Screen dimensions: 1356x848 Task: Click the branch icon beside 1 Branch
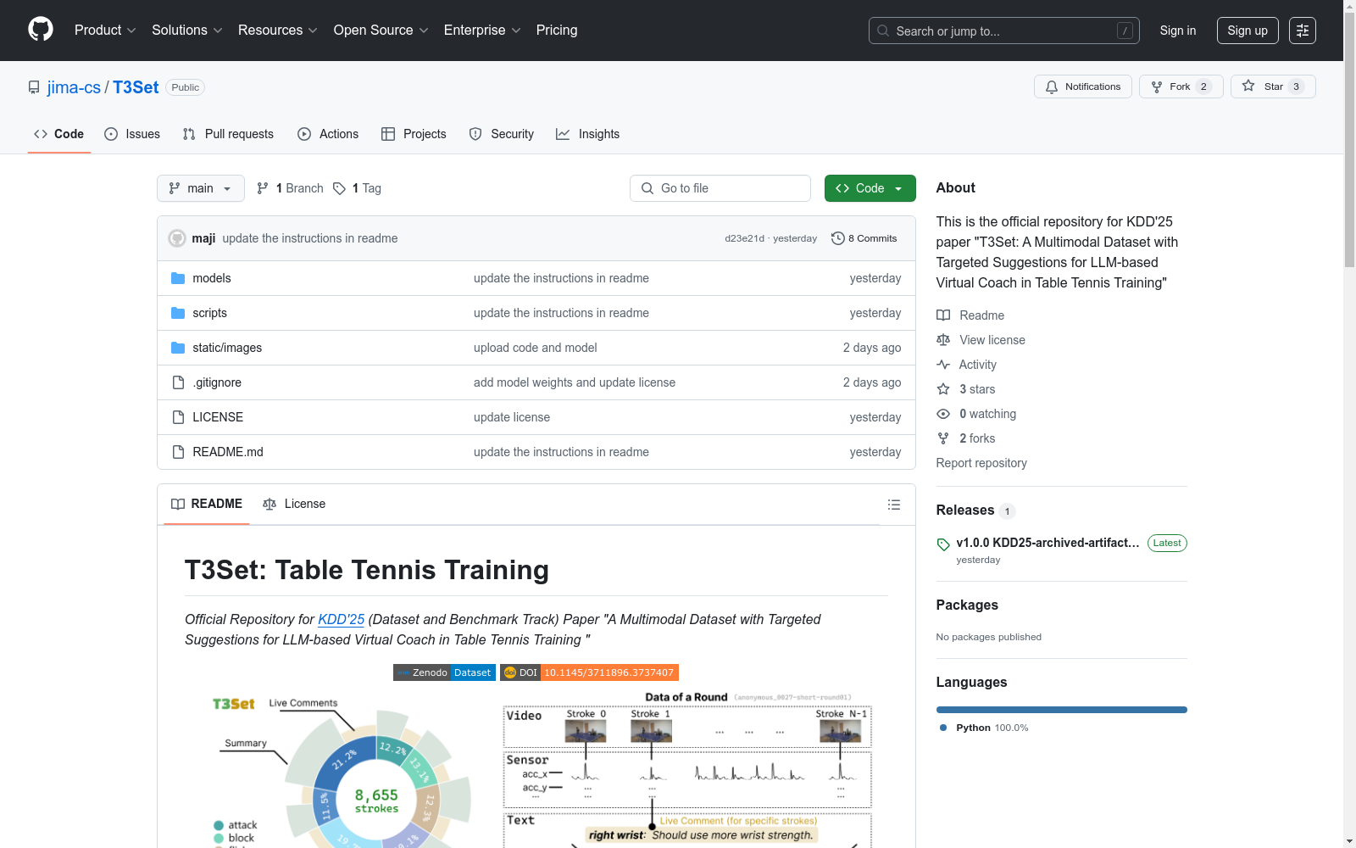click(263, 188)
